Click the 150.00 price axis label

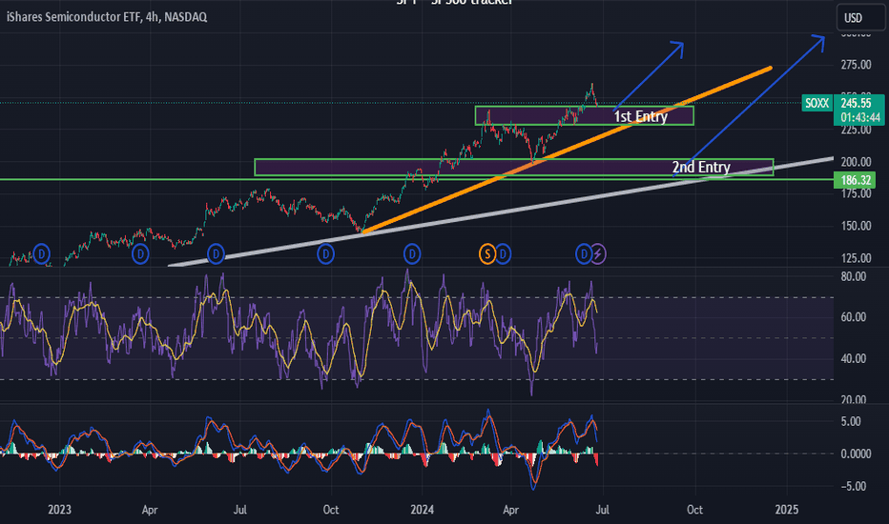coord(856,226)
